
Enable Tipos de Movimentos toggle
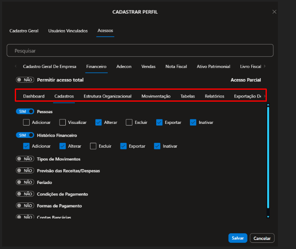tap(25, 159)
